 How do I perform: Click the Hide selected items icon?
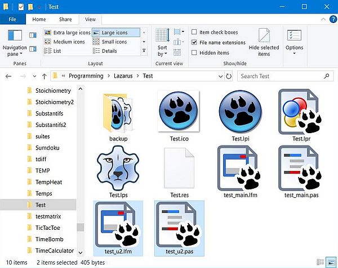tap(264, 35)
